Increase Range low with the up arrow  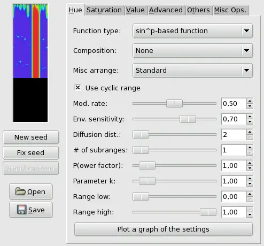coord(250,194)
